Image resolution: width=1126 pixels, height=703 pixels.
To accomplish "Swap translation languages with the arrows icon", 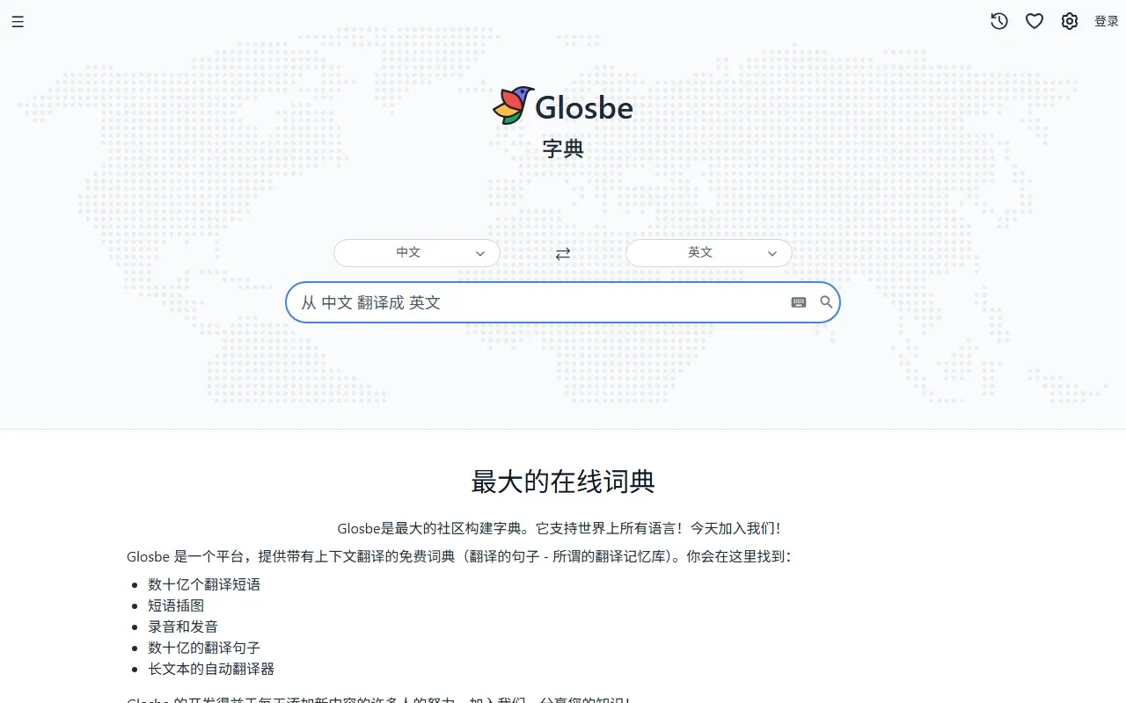I will 563,253.
